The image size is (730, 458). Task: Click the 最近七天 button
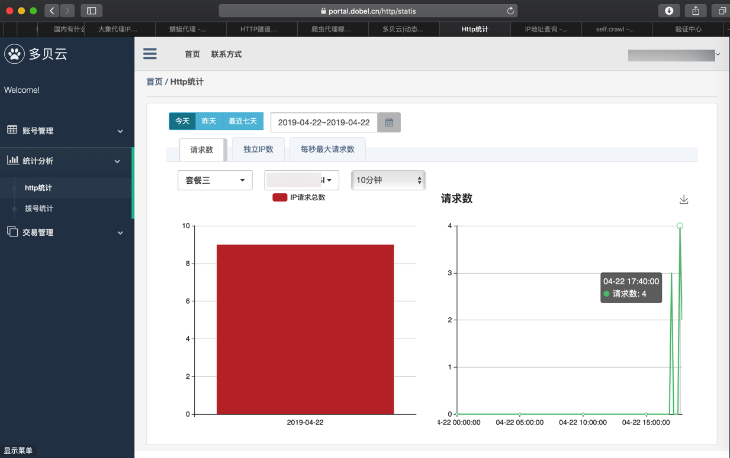tap(243, 121)
